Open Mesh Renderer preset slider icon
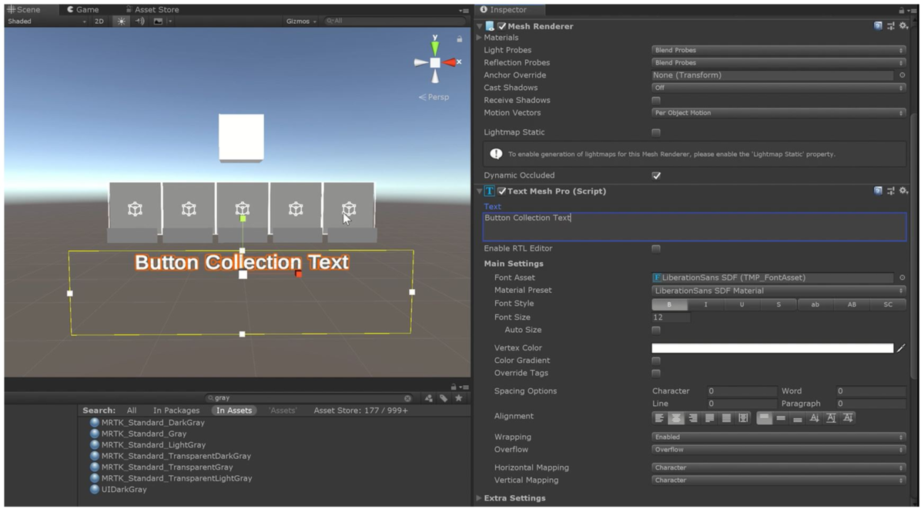This screenshot has height=512, width=924. [x=891, y=26]
